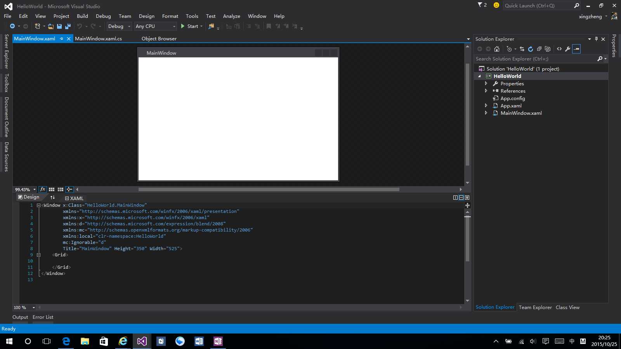Screen dimensions: 621x349
Task: Open the Format menu
Action: [x=170, y=16]
